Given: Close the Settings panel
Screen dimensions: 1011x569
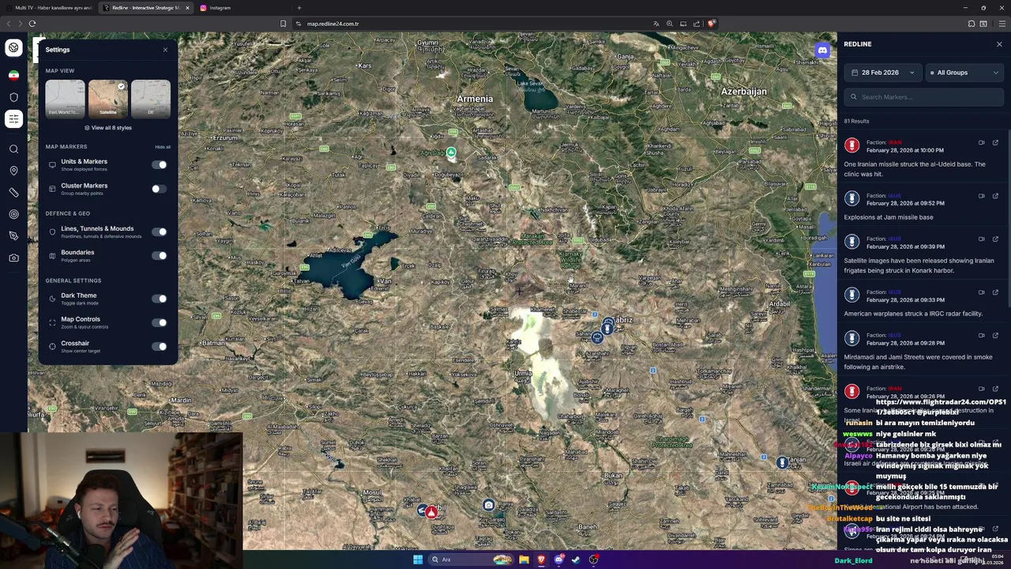Looking at the screenshot, I should (165, 50).
